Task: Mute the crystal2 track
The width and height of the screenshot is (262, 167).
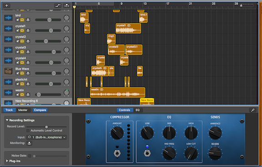Action: (18, 41)
